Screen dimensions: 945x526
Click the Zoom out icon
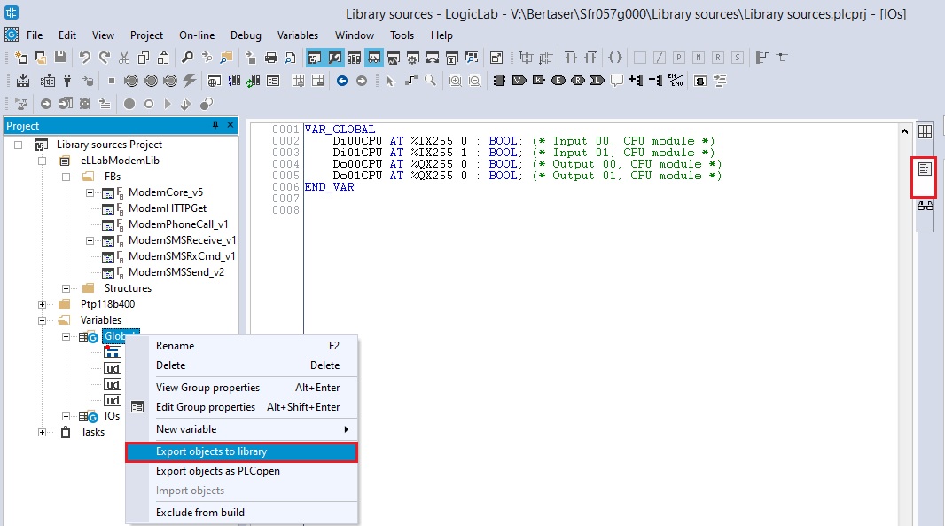tap(475, 81)
